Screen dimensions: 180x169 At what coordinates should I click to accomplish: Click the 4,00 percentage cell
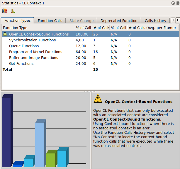79,40
